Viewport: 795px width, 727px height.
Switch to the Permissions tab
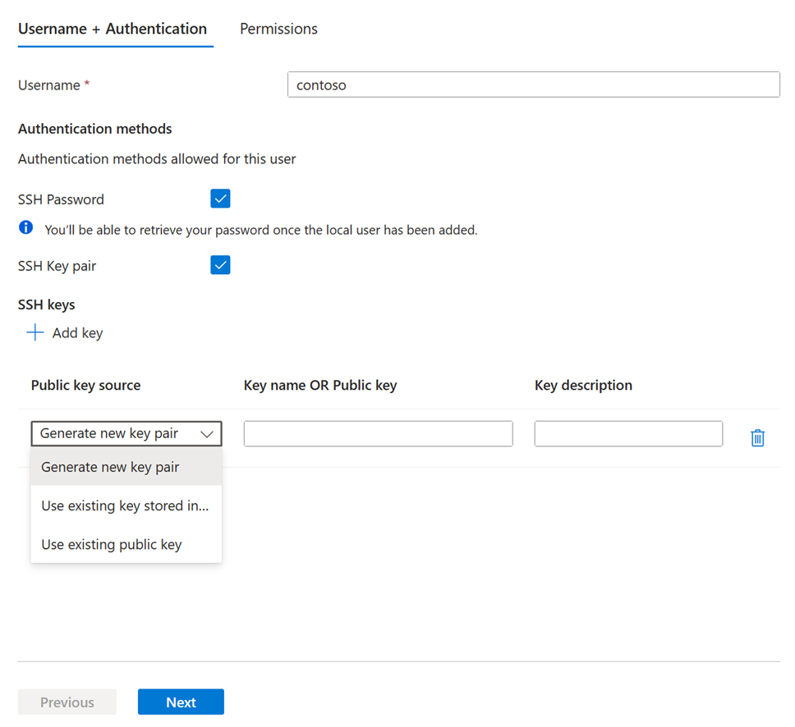tap(278, 28)
